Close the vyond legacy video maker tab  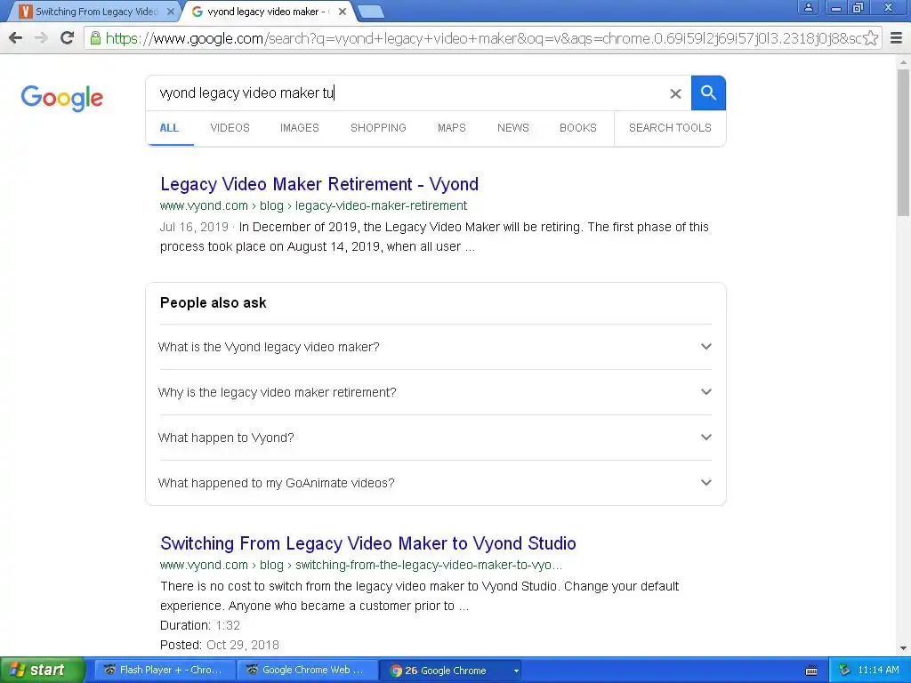point(343,12)
